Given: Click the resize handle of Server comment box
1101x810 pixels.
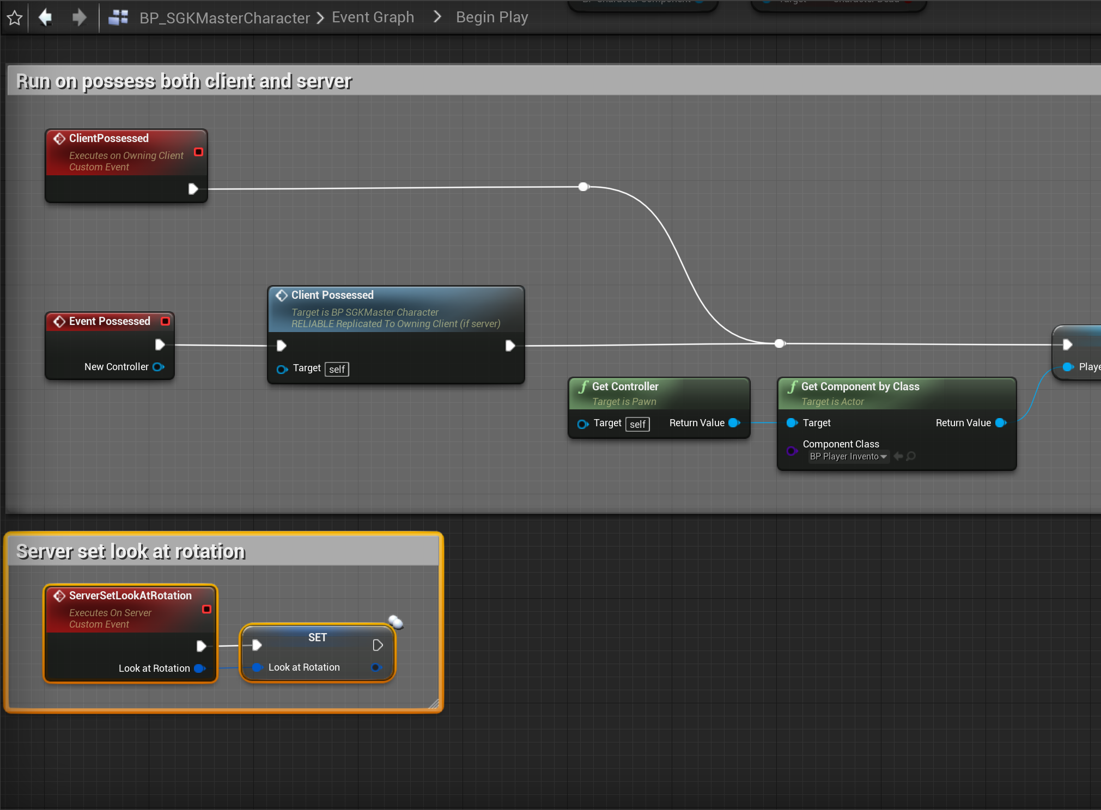Looking at the screenshot, I should [x=434, y=704].
